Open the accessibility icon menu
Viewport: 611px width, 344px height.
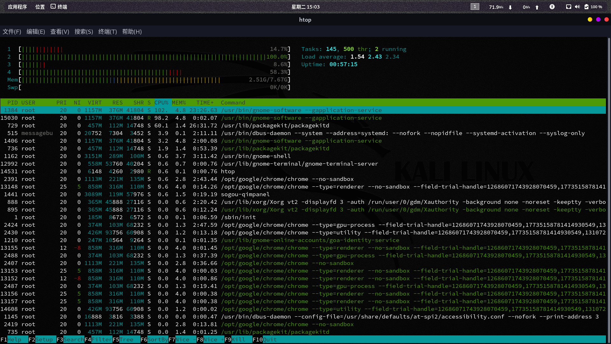(552, 7)
